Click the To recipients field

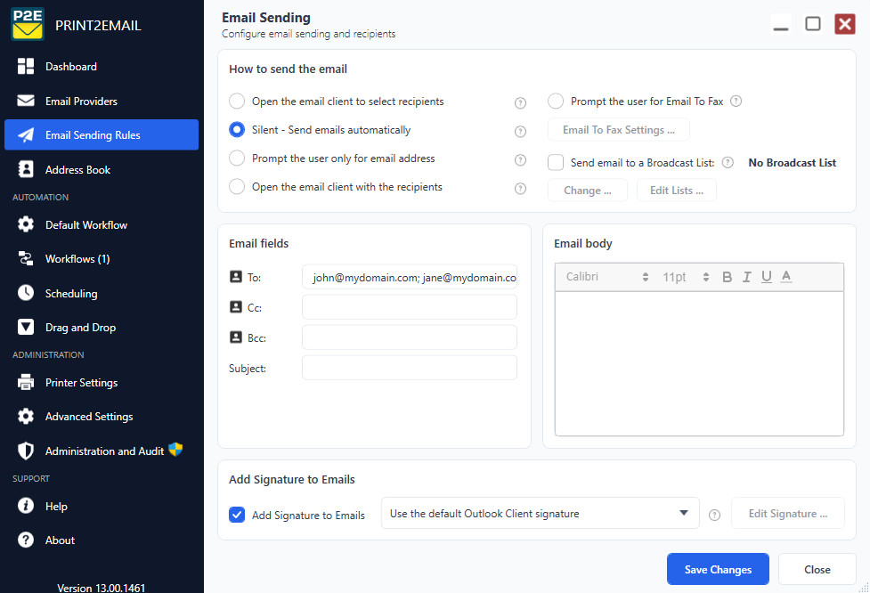[410, 277]
